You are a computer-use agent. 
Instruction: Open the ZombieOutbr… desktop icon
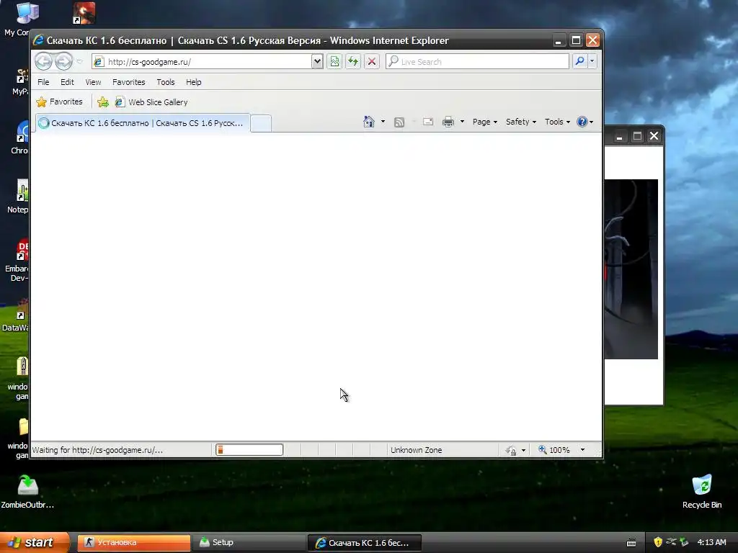tap(27, 492)
